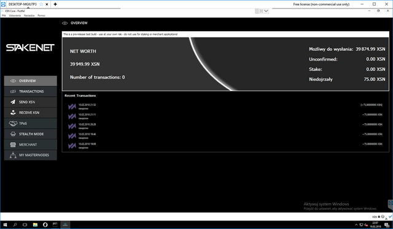393x229 pixels.
Task: Open Windows taskbar search
Action: coord(15,225)
